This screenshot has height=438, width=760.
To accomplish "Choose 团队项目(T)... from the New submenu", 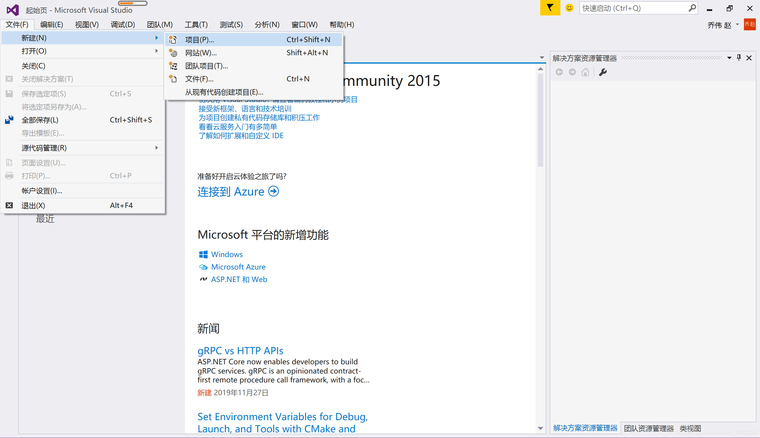I will point(253,66).
